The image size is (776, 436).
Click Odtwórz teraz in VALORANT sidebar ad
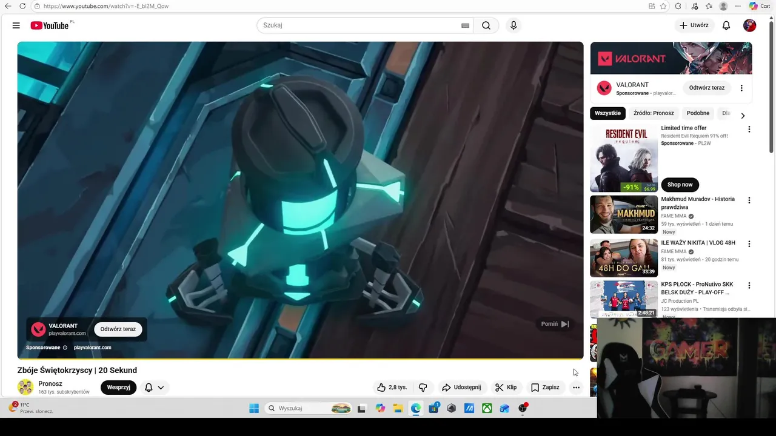pyautogui.click(x=707, y=88)
